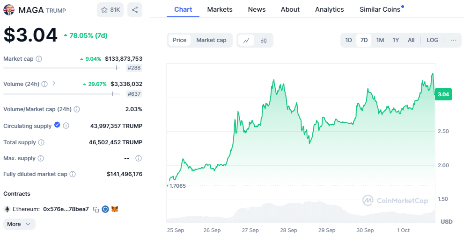Open the Circulating supply info icon
The width and height of the screenshot is (464, 233).
tap(66, 126)
